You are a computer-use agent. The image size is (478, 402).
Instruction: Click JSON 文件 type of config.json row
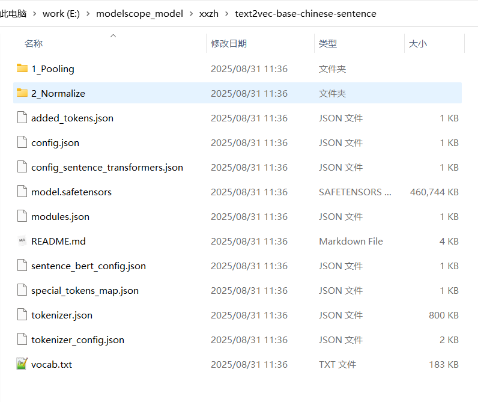click(x=341, y=143)
